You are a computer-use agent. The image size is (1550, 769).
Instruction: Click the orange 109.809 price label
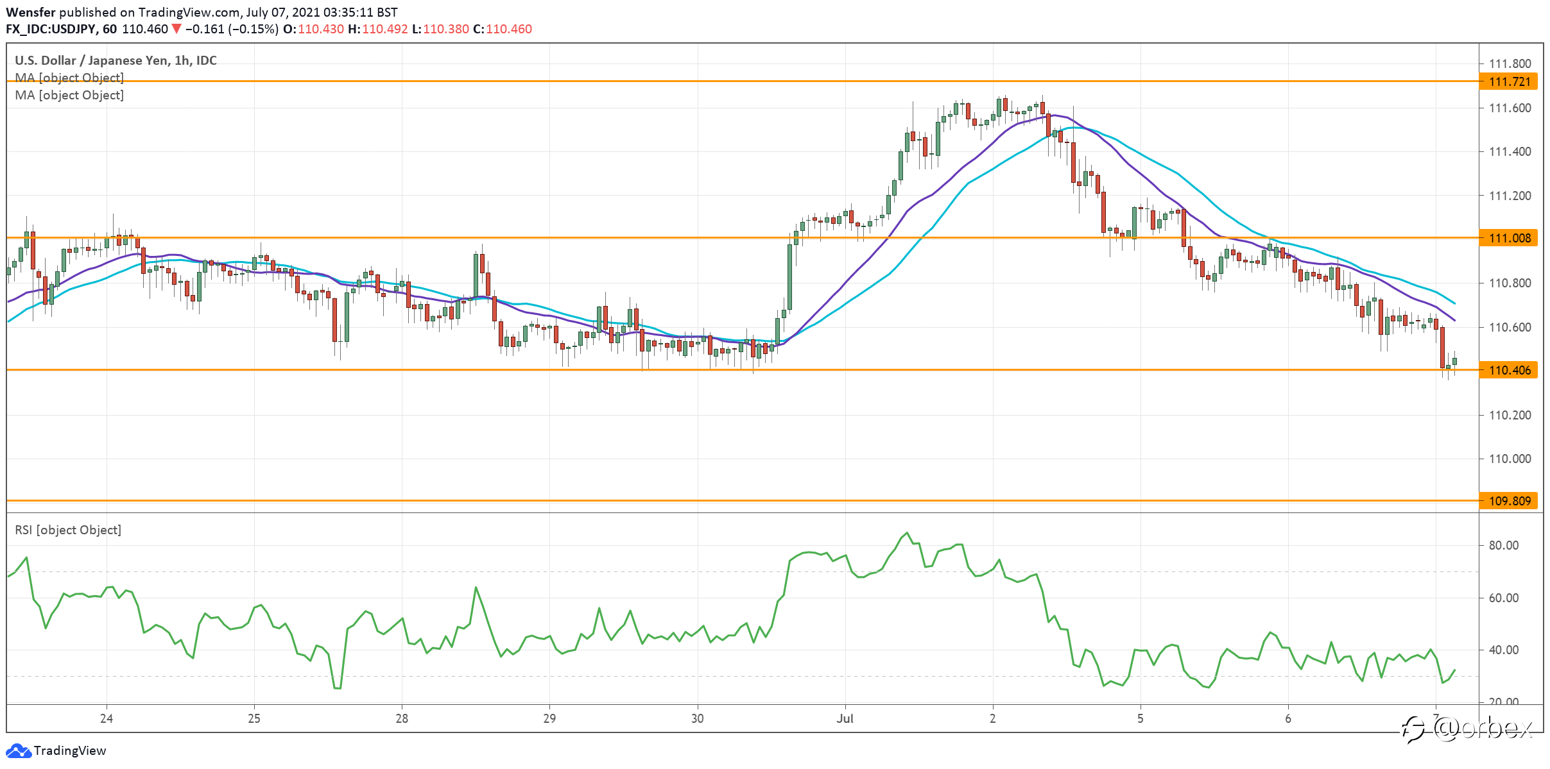coord(1508,501)
